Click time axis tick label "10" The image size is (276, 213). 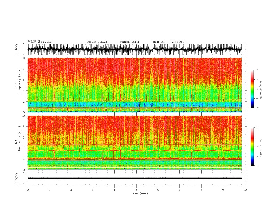[245, 190]
